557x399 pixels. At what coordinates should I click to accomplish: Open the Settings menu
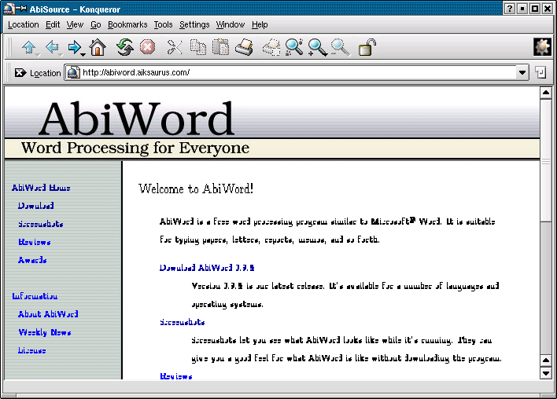(x=194, y=24)
